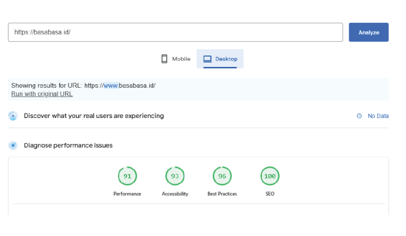Click the No Data label
406x236 pixels.
coord(378,116)
